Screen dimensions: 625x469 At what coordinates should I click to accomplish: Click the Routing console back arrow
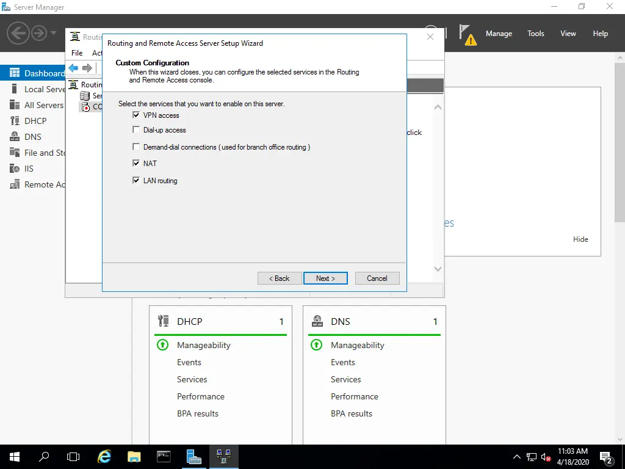73,68
